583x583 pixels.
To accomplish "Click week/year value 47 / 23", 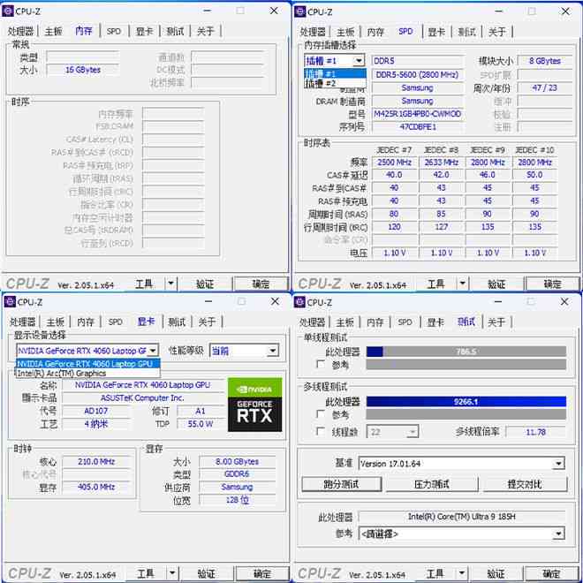I will (x=545, y=87).
